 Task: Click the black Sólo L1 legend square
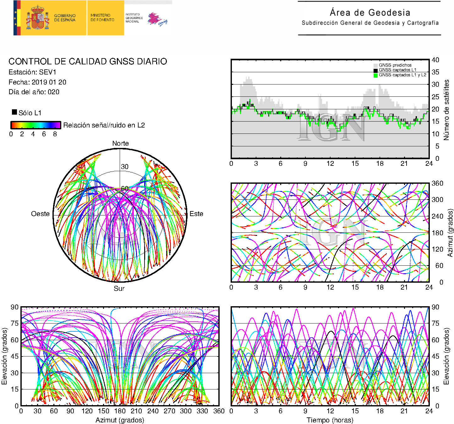click(x=14, y=112)
